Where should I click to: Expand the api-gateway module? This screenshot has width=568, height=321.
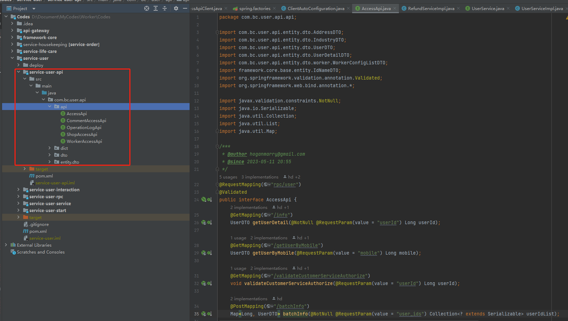12,30
